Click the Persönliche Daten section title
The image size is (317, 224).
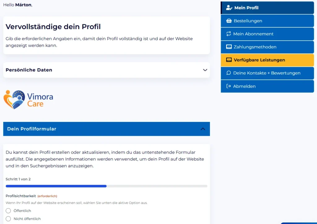coord(29,70)
